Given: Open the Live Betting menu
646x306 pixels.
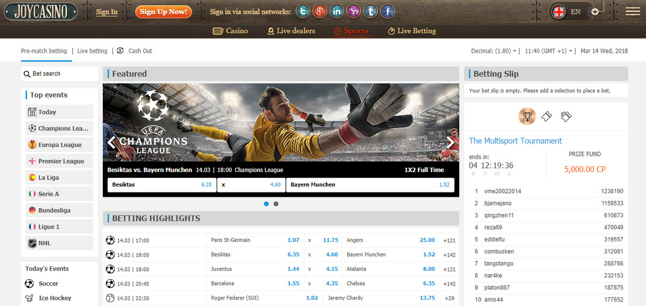Looking at the screenshot, I should 412,31.
